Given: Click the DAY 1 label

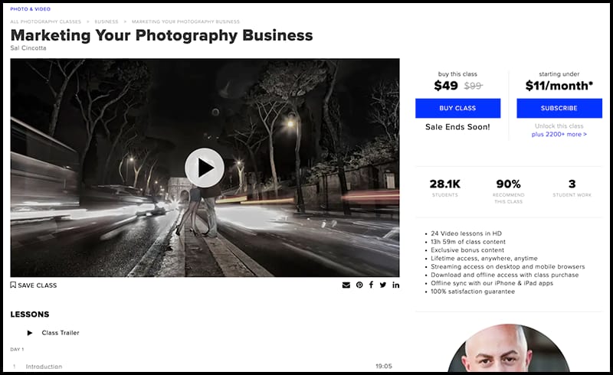Looking at the screenshot, I should [17, 349].
